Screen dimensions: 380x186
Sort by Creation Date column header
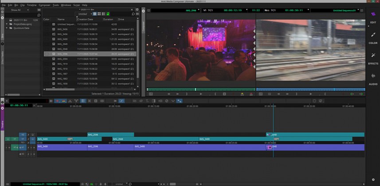tap(85, 19)
